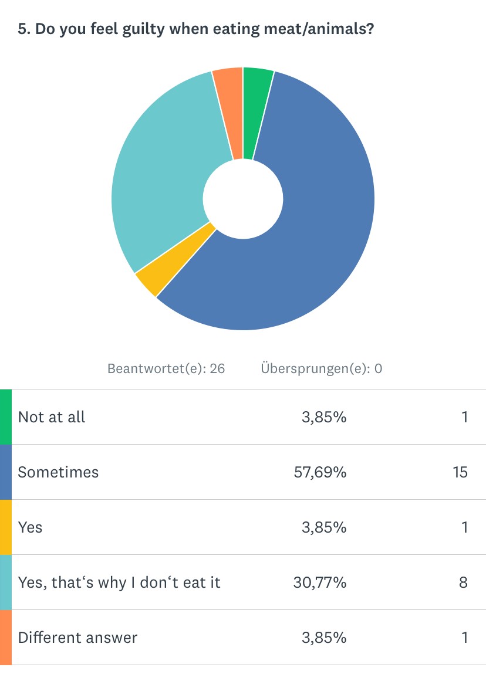Viewport: 486px width, 681px height.
Task: Click the 'Different answer' label
Action: pyautogui.click(x=77, y=638)
